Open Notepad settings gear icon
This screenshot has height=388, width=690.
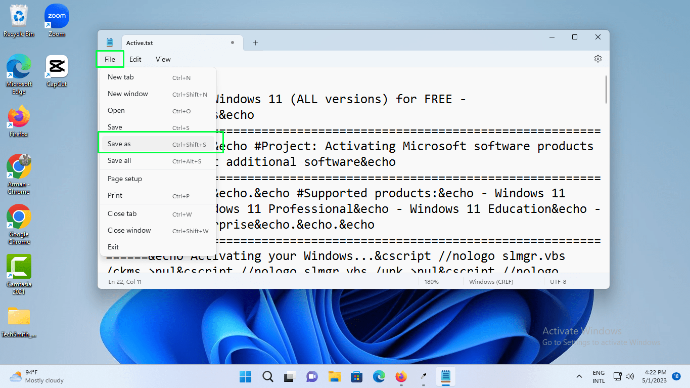597,59
